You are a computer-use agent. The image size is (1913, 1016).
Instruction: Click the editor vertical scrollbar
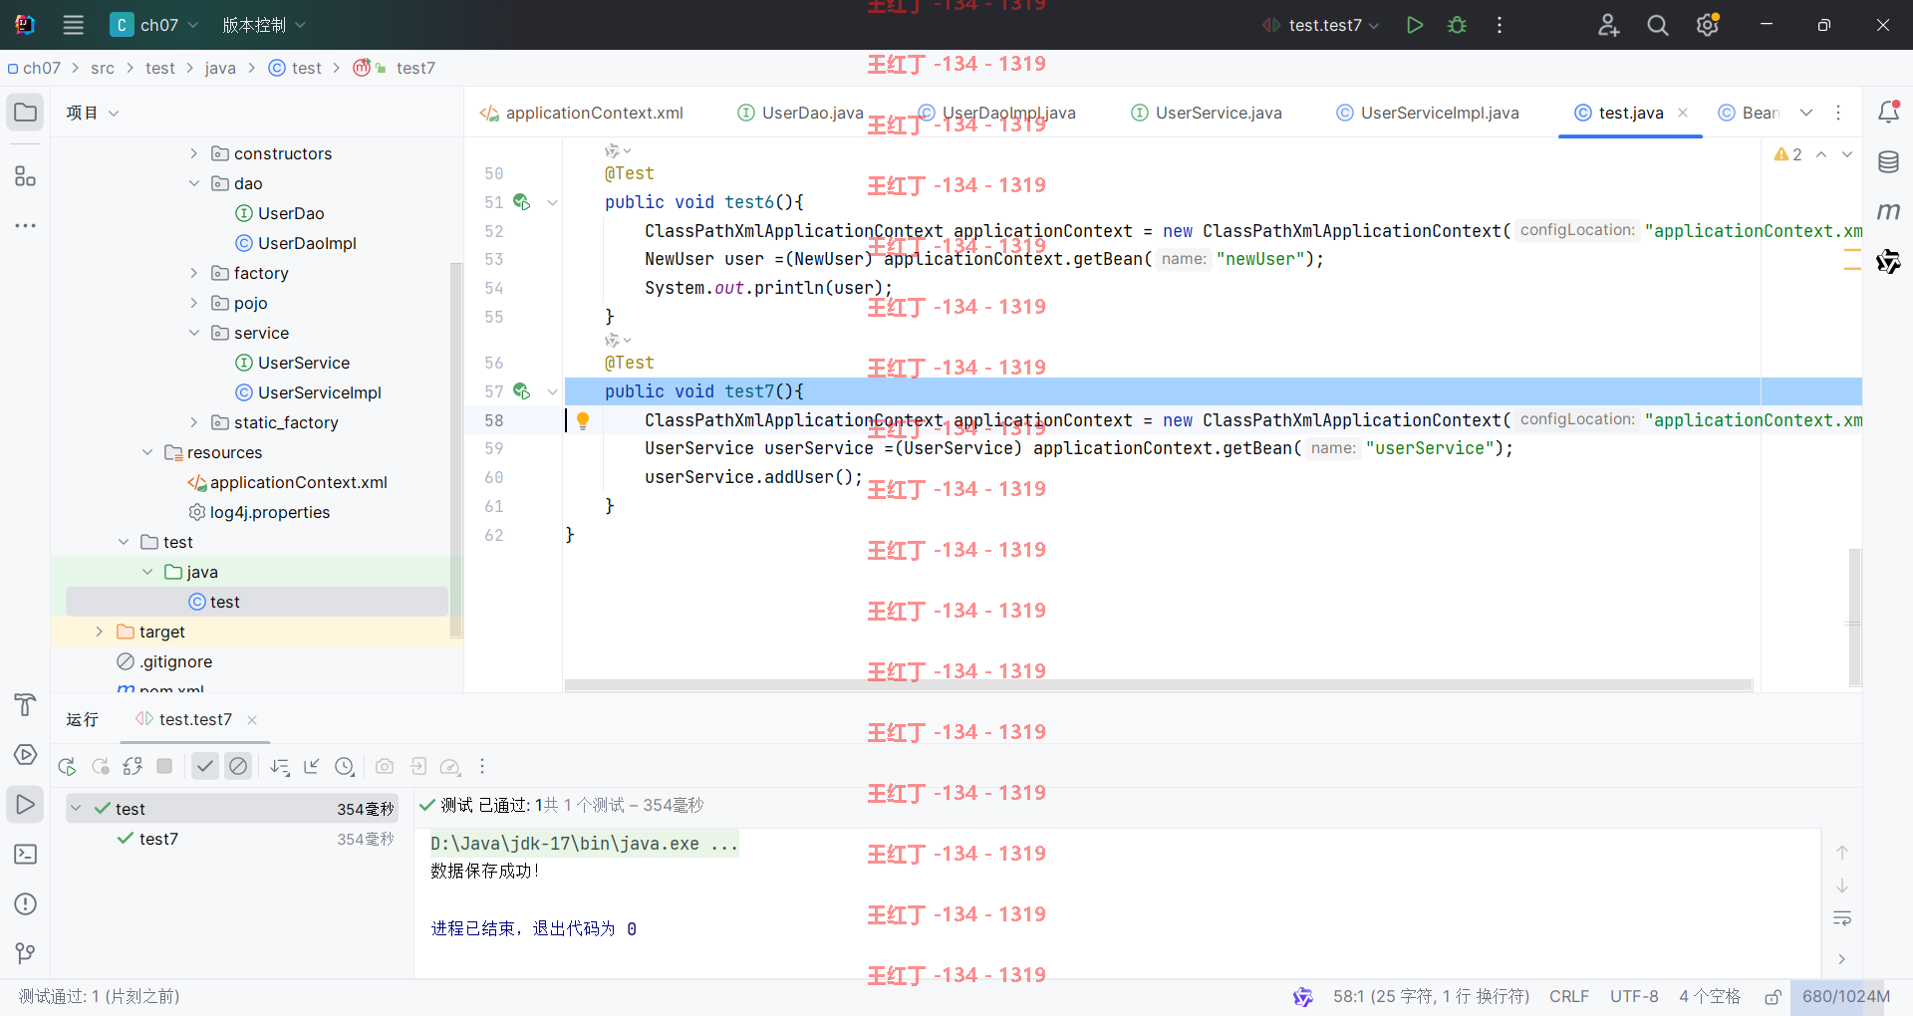tap(1855, 617)
